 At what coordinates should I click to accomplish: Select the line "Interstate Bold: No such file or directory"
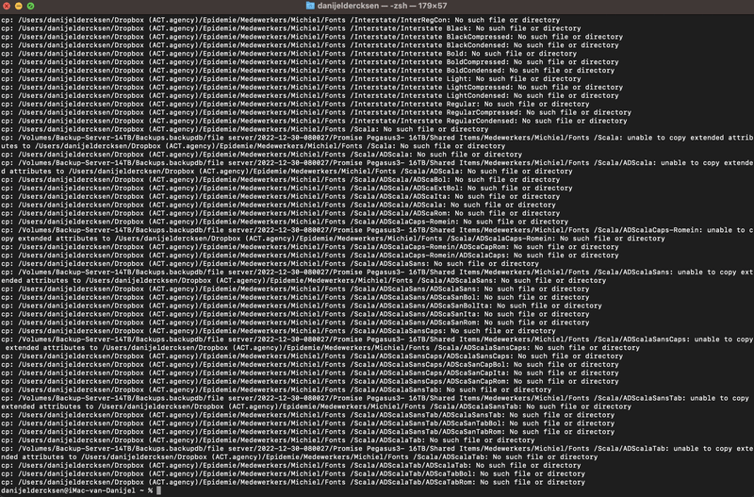point(289,54)
